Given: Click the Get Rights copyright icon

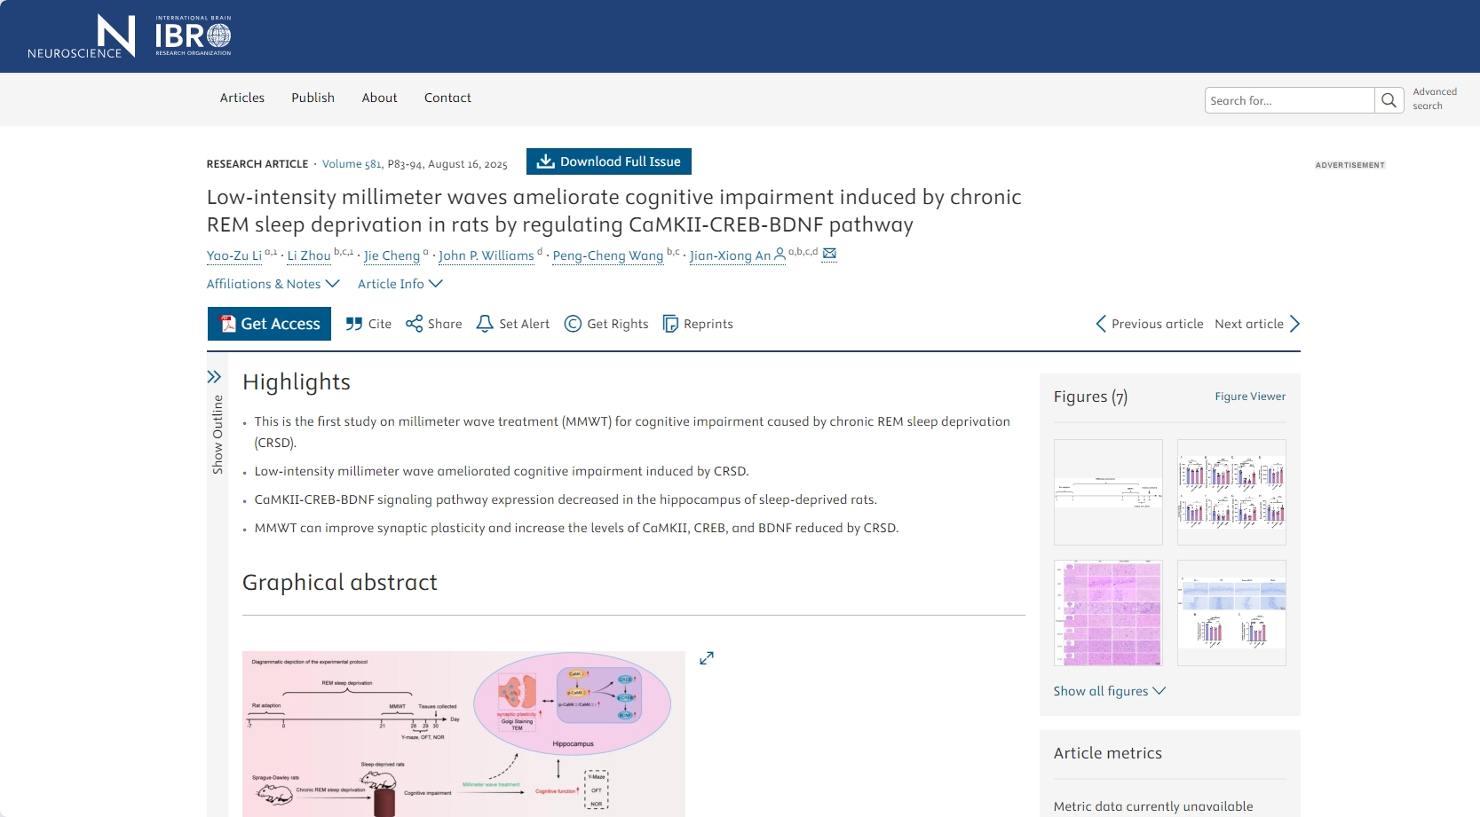Looking at the screenshot, I should [x=573, y=324].
